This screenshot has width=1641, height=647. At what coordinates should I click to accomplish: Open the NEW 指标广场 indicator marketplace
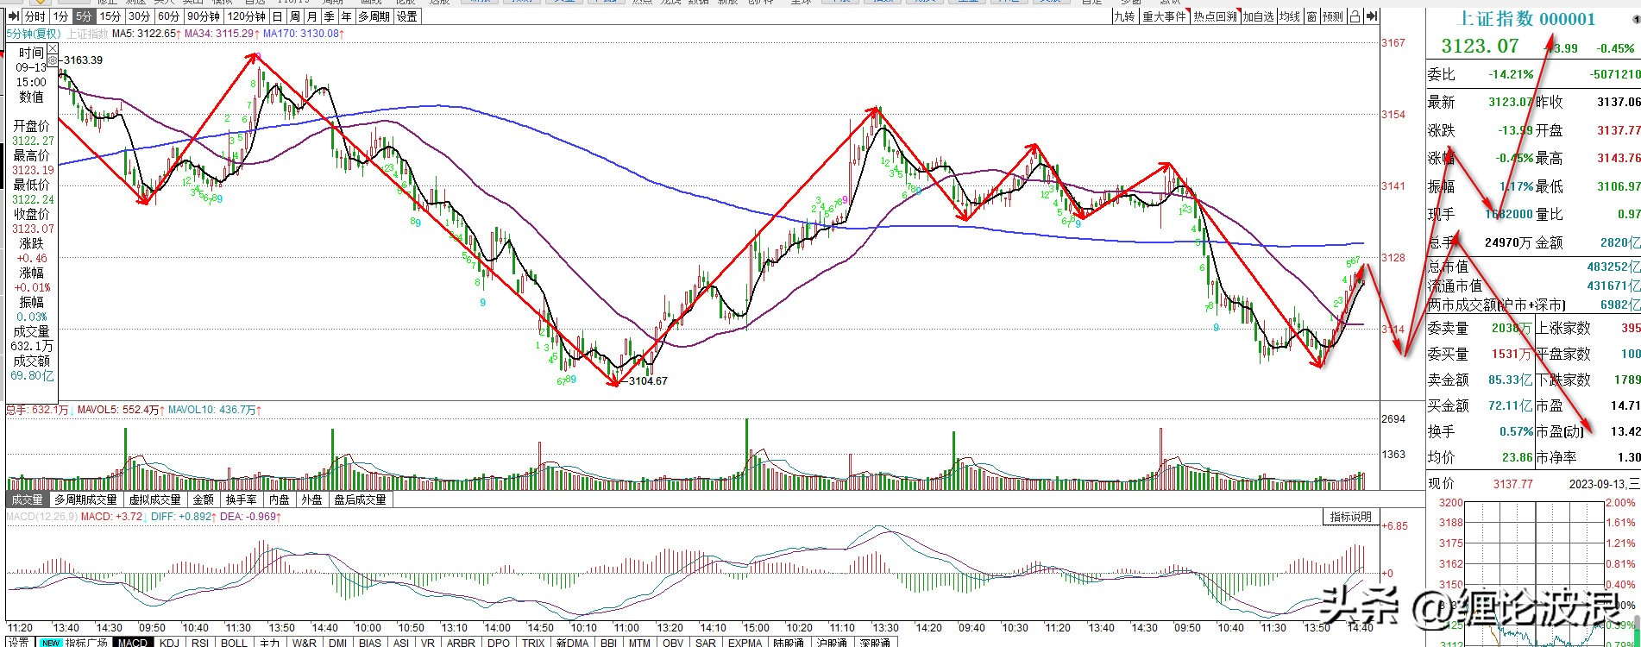[76, 642]
